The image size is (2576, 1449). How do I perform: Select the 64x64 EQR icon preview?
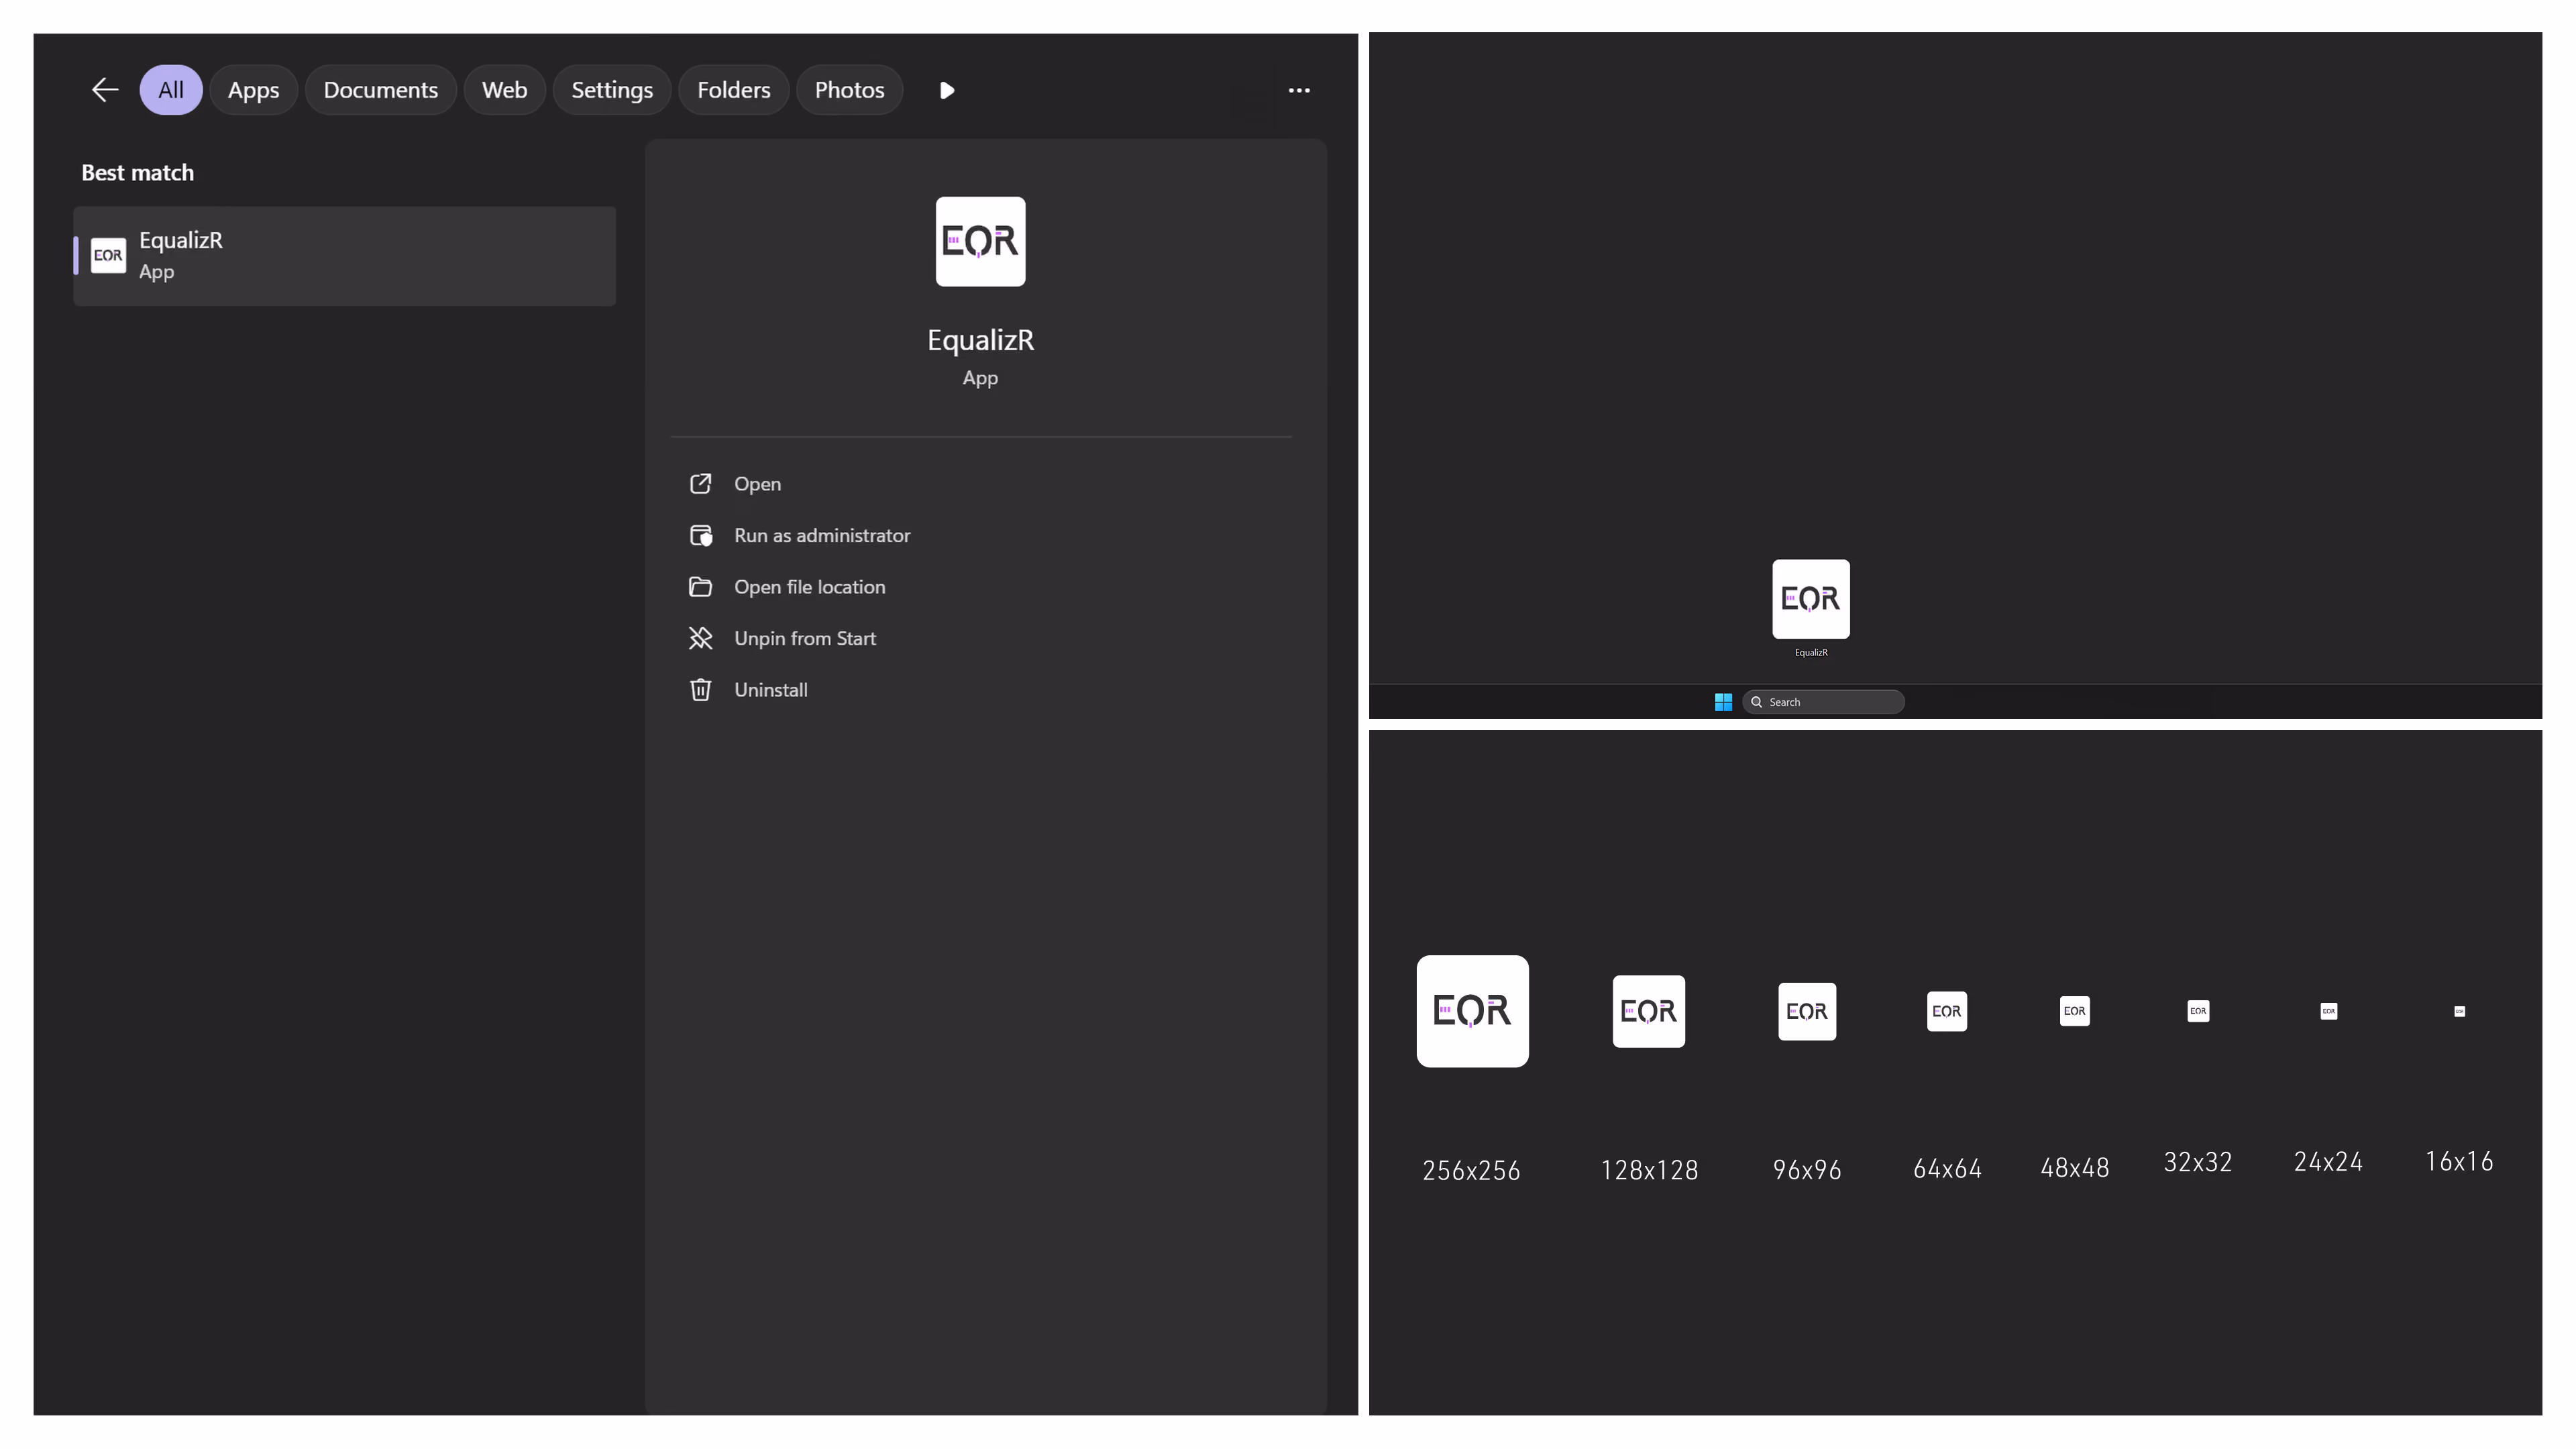point(1947,1011)
